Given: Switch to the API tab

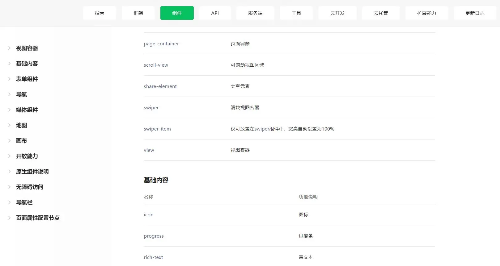Looking at the screenshot, I should (x=215, y=13).
